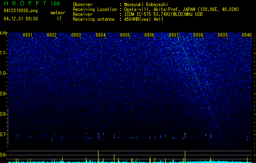Image resolution: width=256 pixels, height=163 pixels.
Task: Click the 0932 time marker
Action: pos(52,35)
